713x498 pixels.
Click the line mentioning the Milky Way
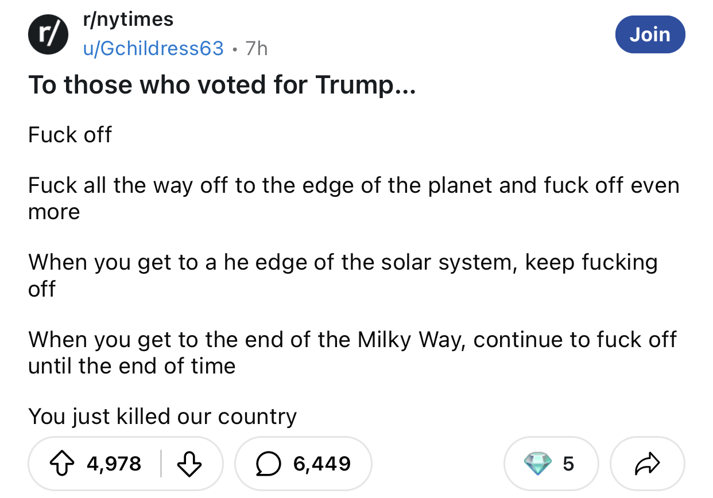pyautogui.click(x=352, y=340)
